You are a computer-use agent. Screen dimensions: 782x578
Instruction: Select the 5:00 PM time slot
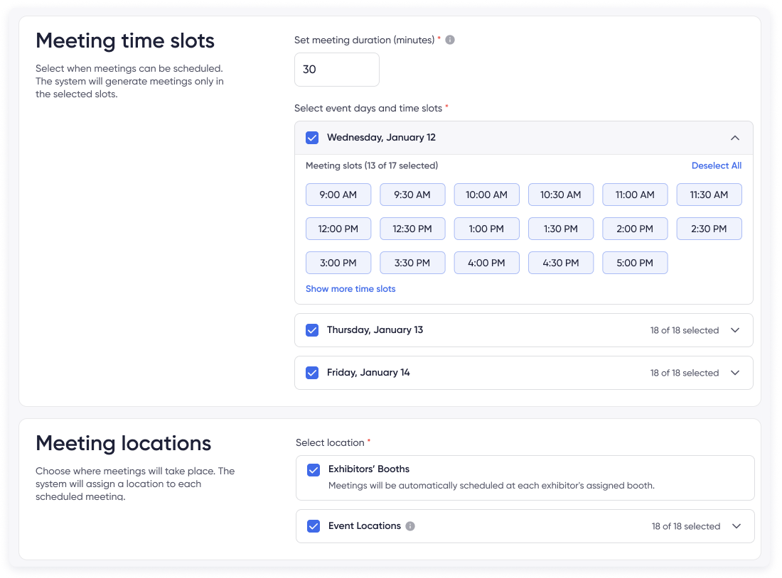click(x=635, y=263)
